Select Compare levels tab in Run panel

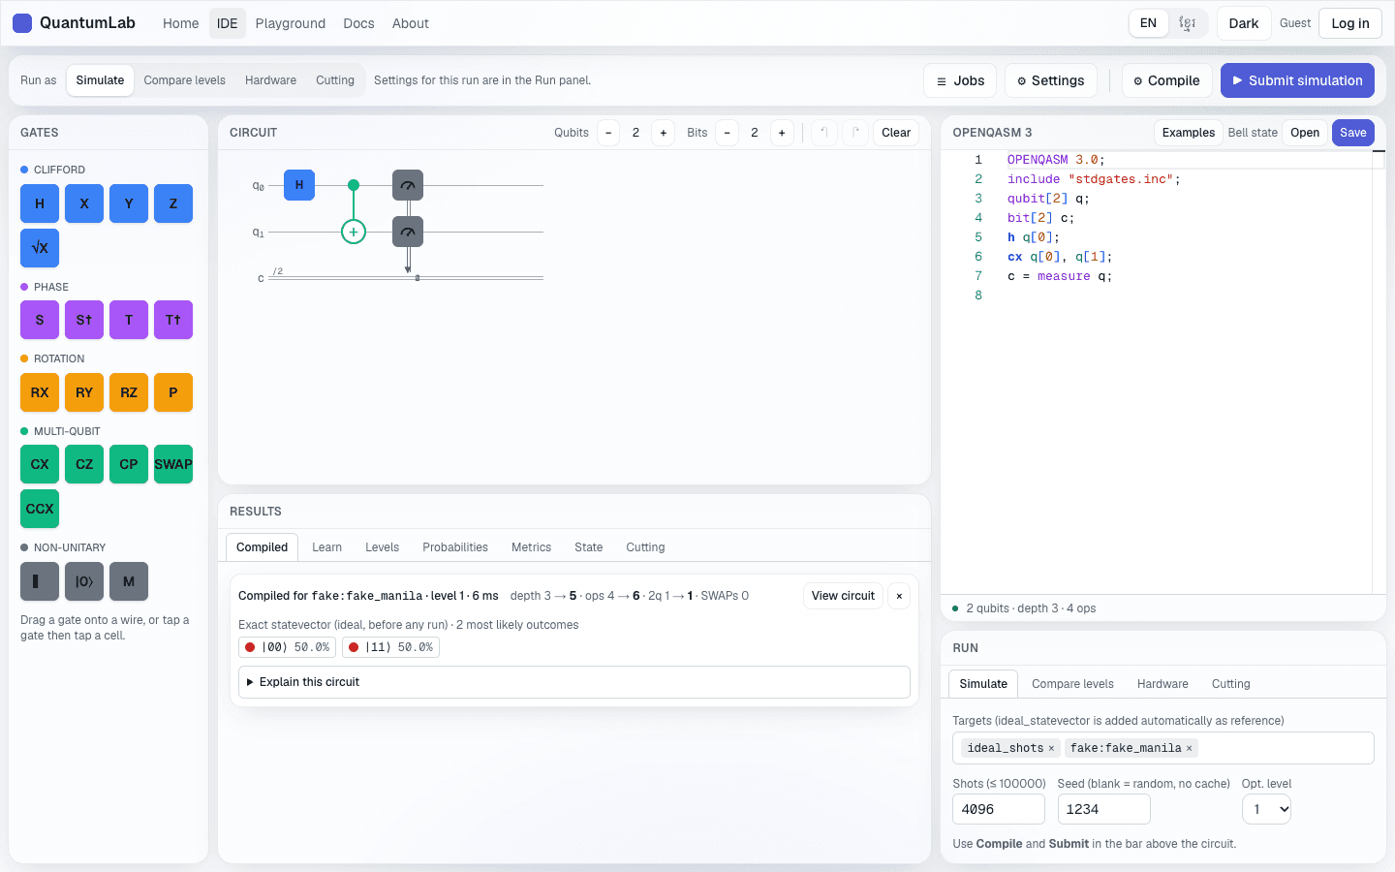(1073, 684)
